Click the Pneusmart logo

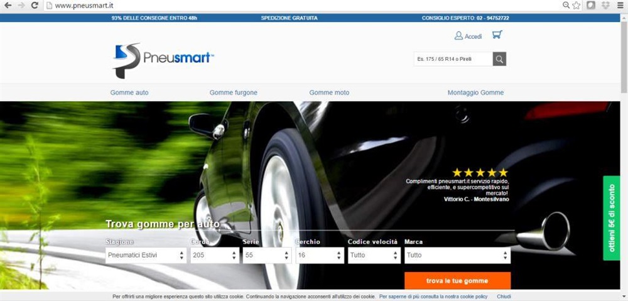tap(163, 60)
